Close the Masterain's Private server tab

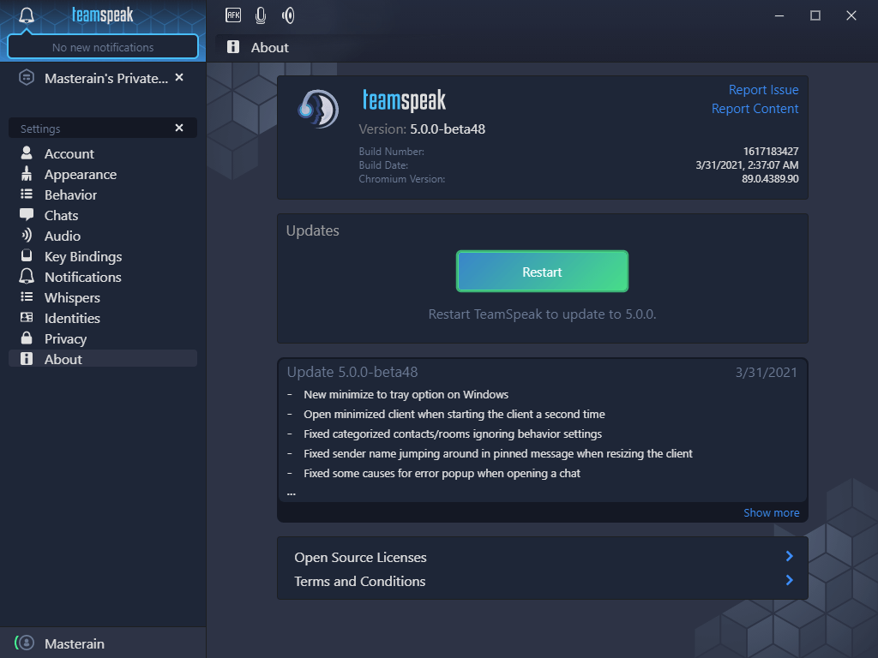coord(179,77)
